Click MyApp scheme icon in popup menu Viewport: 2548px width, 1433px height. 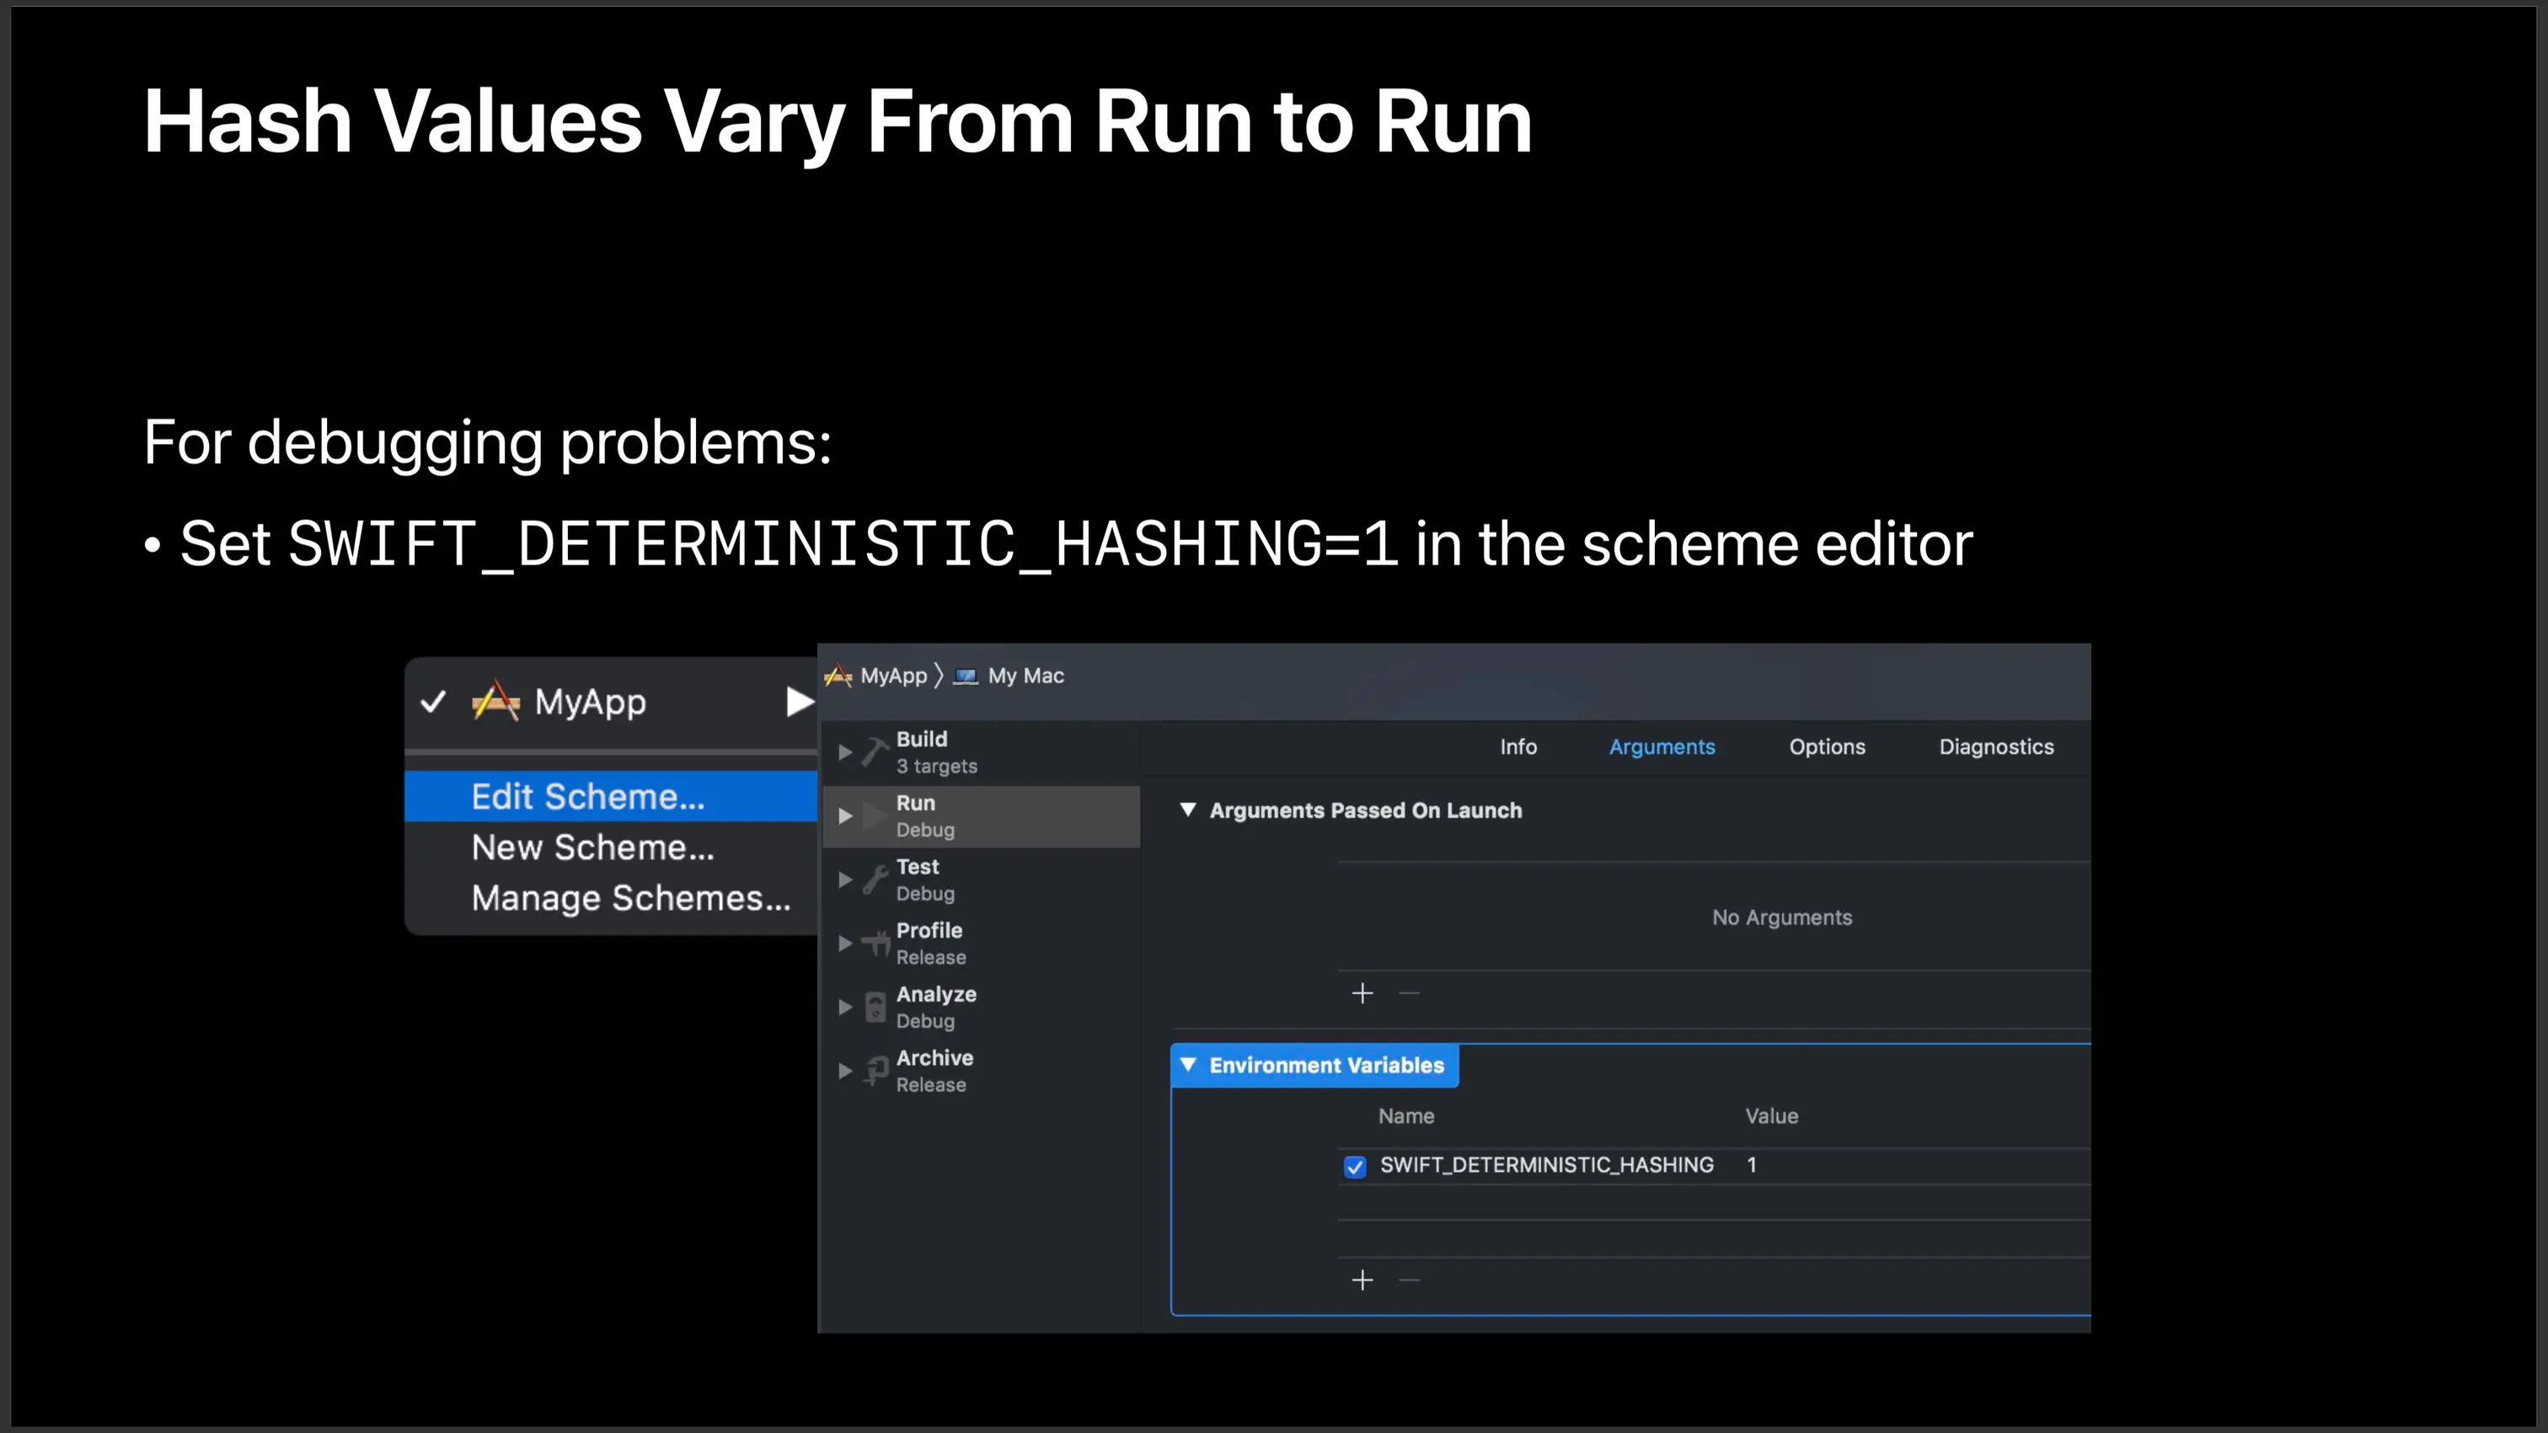[495, 701]
